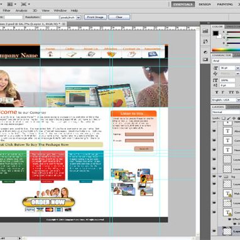Screen dimensions: 240x240
Task: Click the Lock image pixels brush icon
Action: point(229,118)
